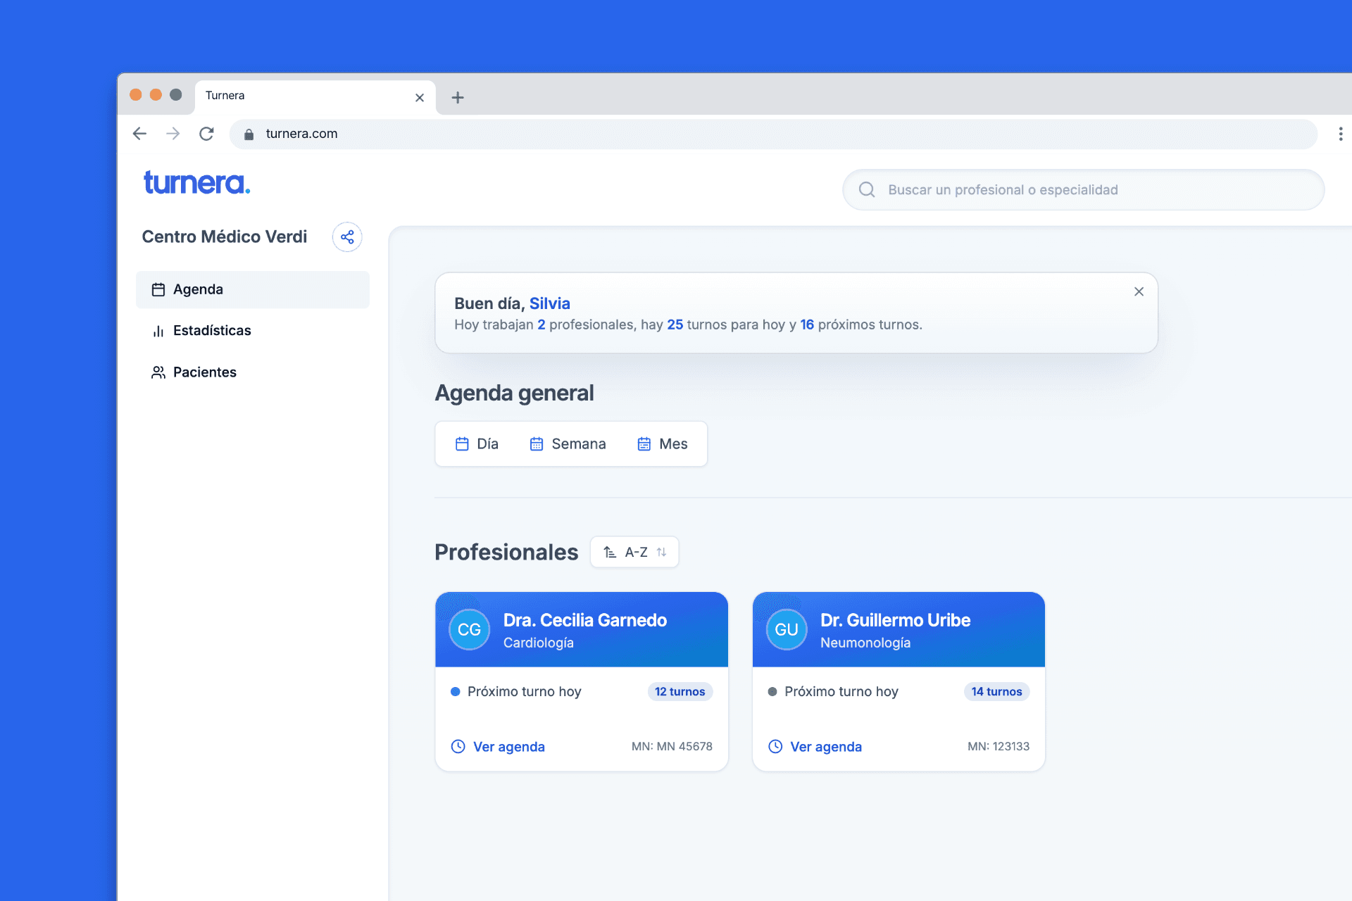Click the share icon next to Centro Médico Verdi
The height and width of the screenshot is (901, 1352).
pyautogui.click(x=346, y=237)
